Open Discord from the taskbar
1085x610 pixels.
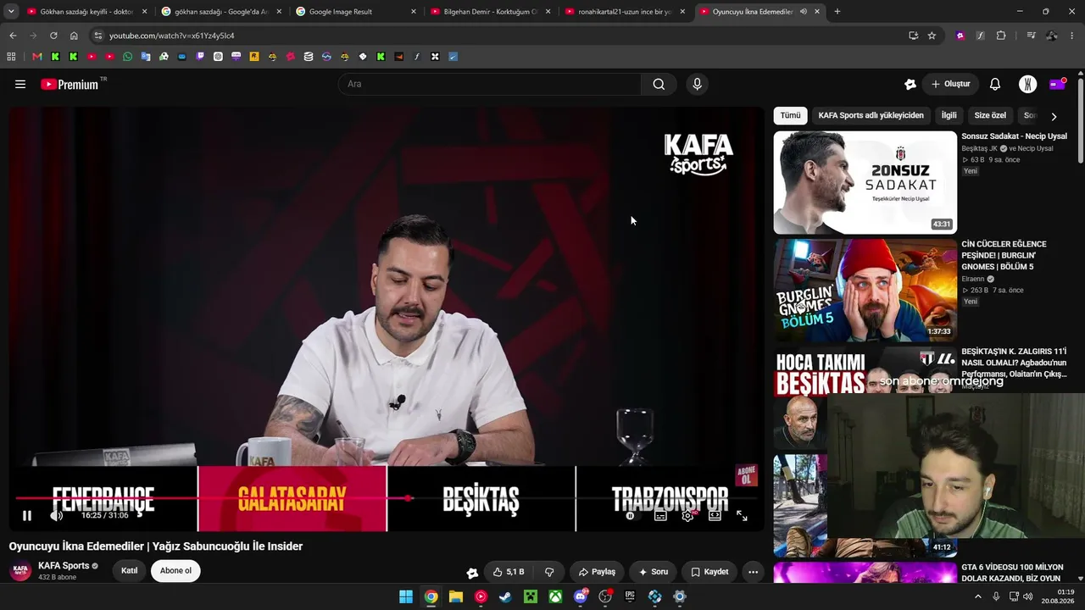coord(581,596)
